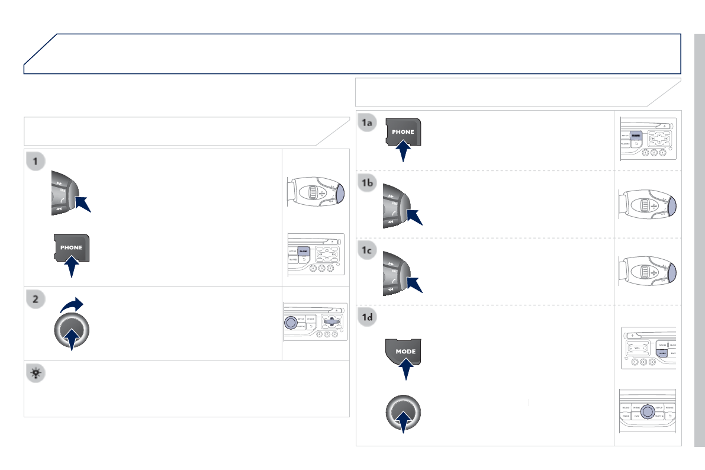Select the 1d step badge
Screen dimensions: 705x470
pos(367,317)
